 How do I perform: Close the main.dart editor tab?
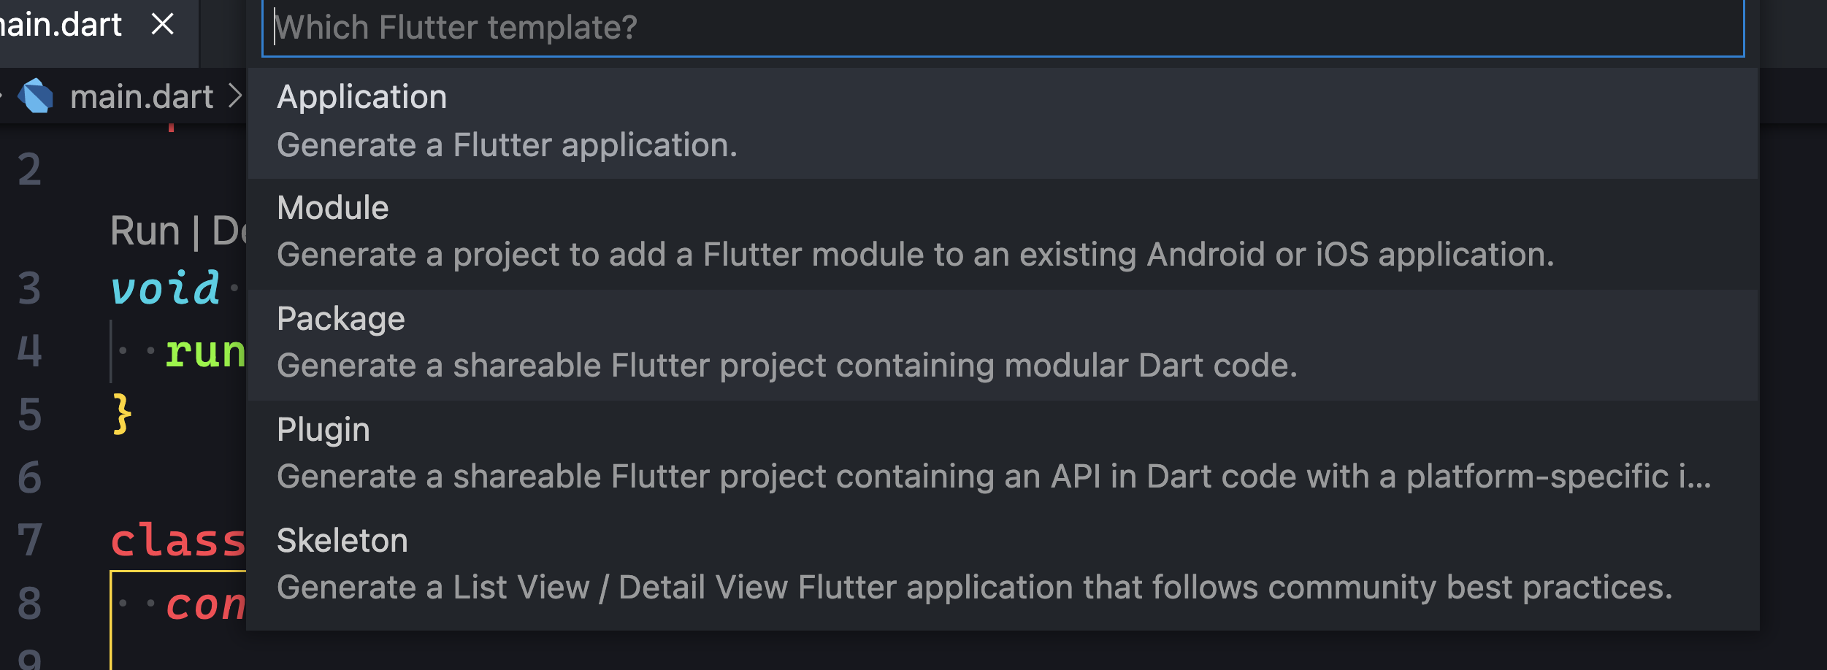163,25
